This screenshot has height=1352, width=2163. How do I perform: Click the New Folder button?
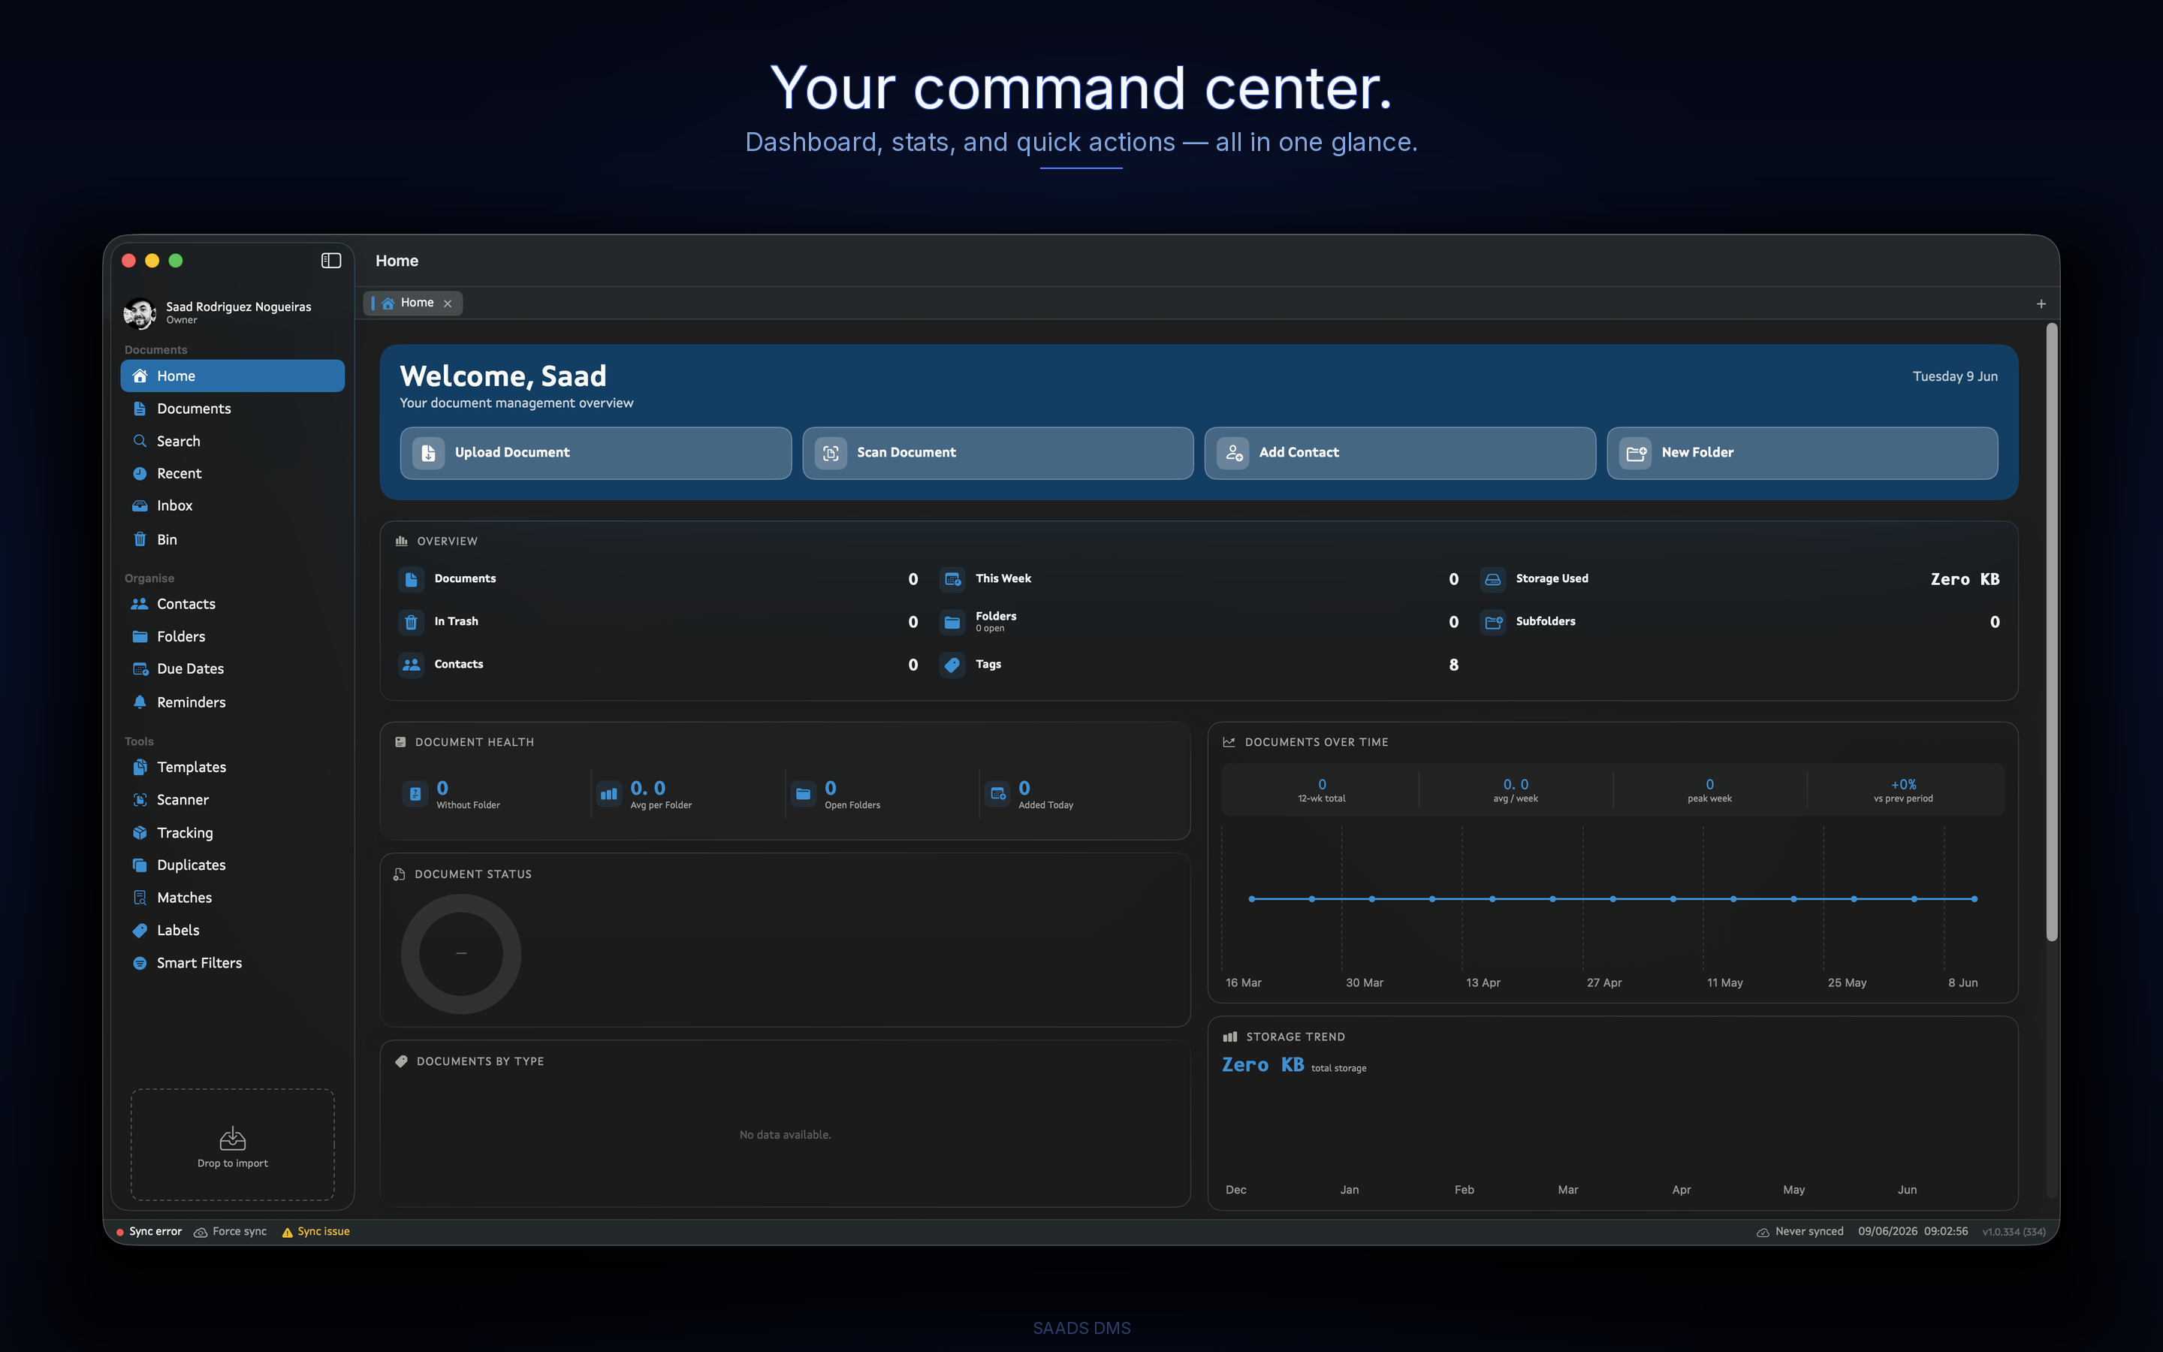pos(1802,452)
